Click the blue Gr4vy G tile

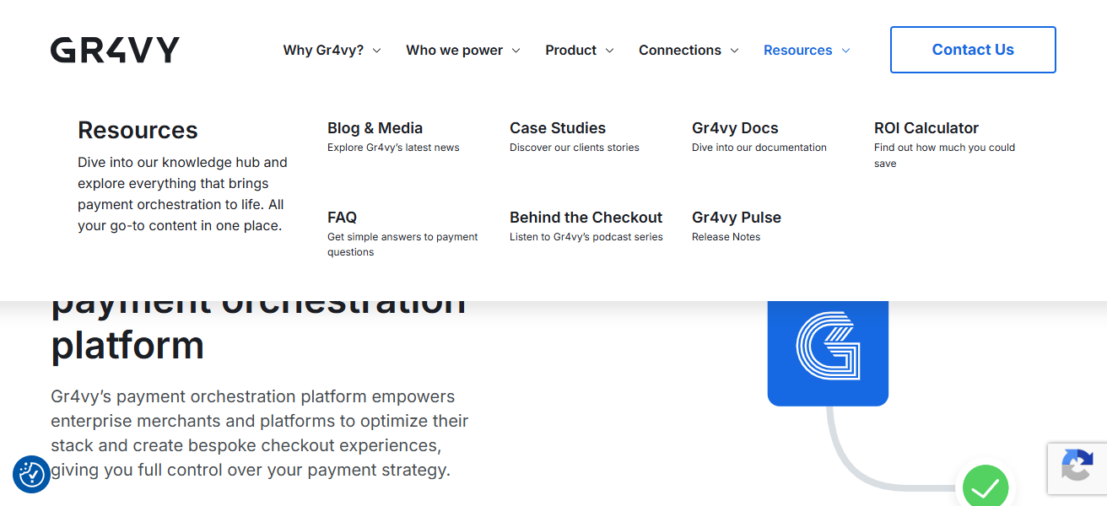[x=828, y=347]
